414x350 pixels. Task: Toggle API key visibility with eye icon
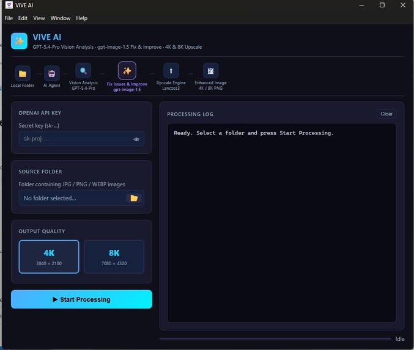click(136, 139)
